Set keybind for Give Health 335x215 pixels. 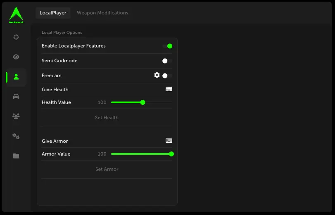pos(169,89)
